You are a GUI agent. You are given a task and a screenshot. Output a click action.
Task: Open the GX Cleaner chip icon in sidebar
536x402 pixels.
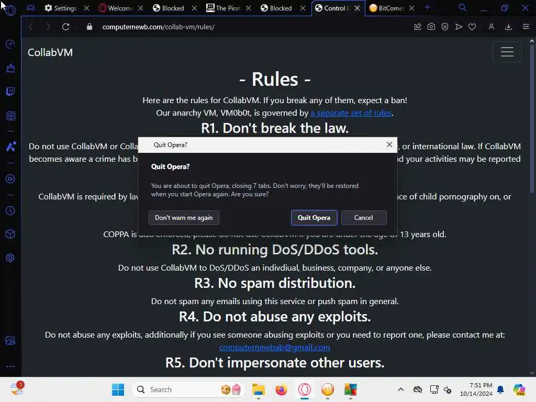(x=10, y=116)
